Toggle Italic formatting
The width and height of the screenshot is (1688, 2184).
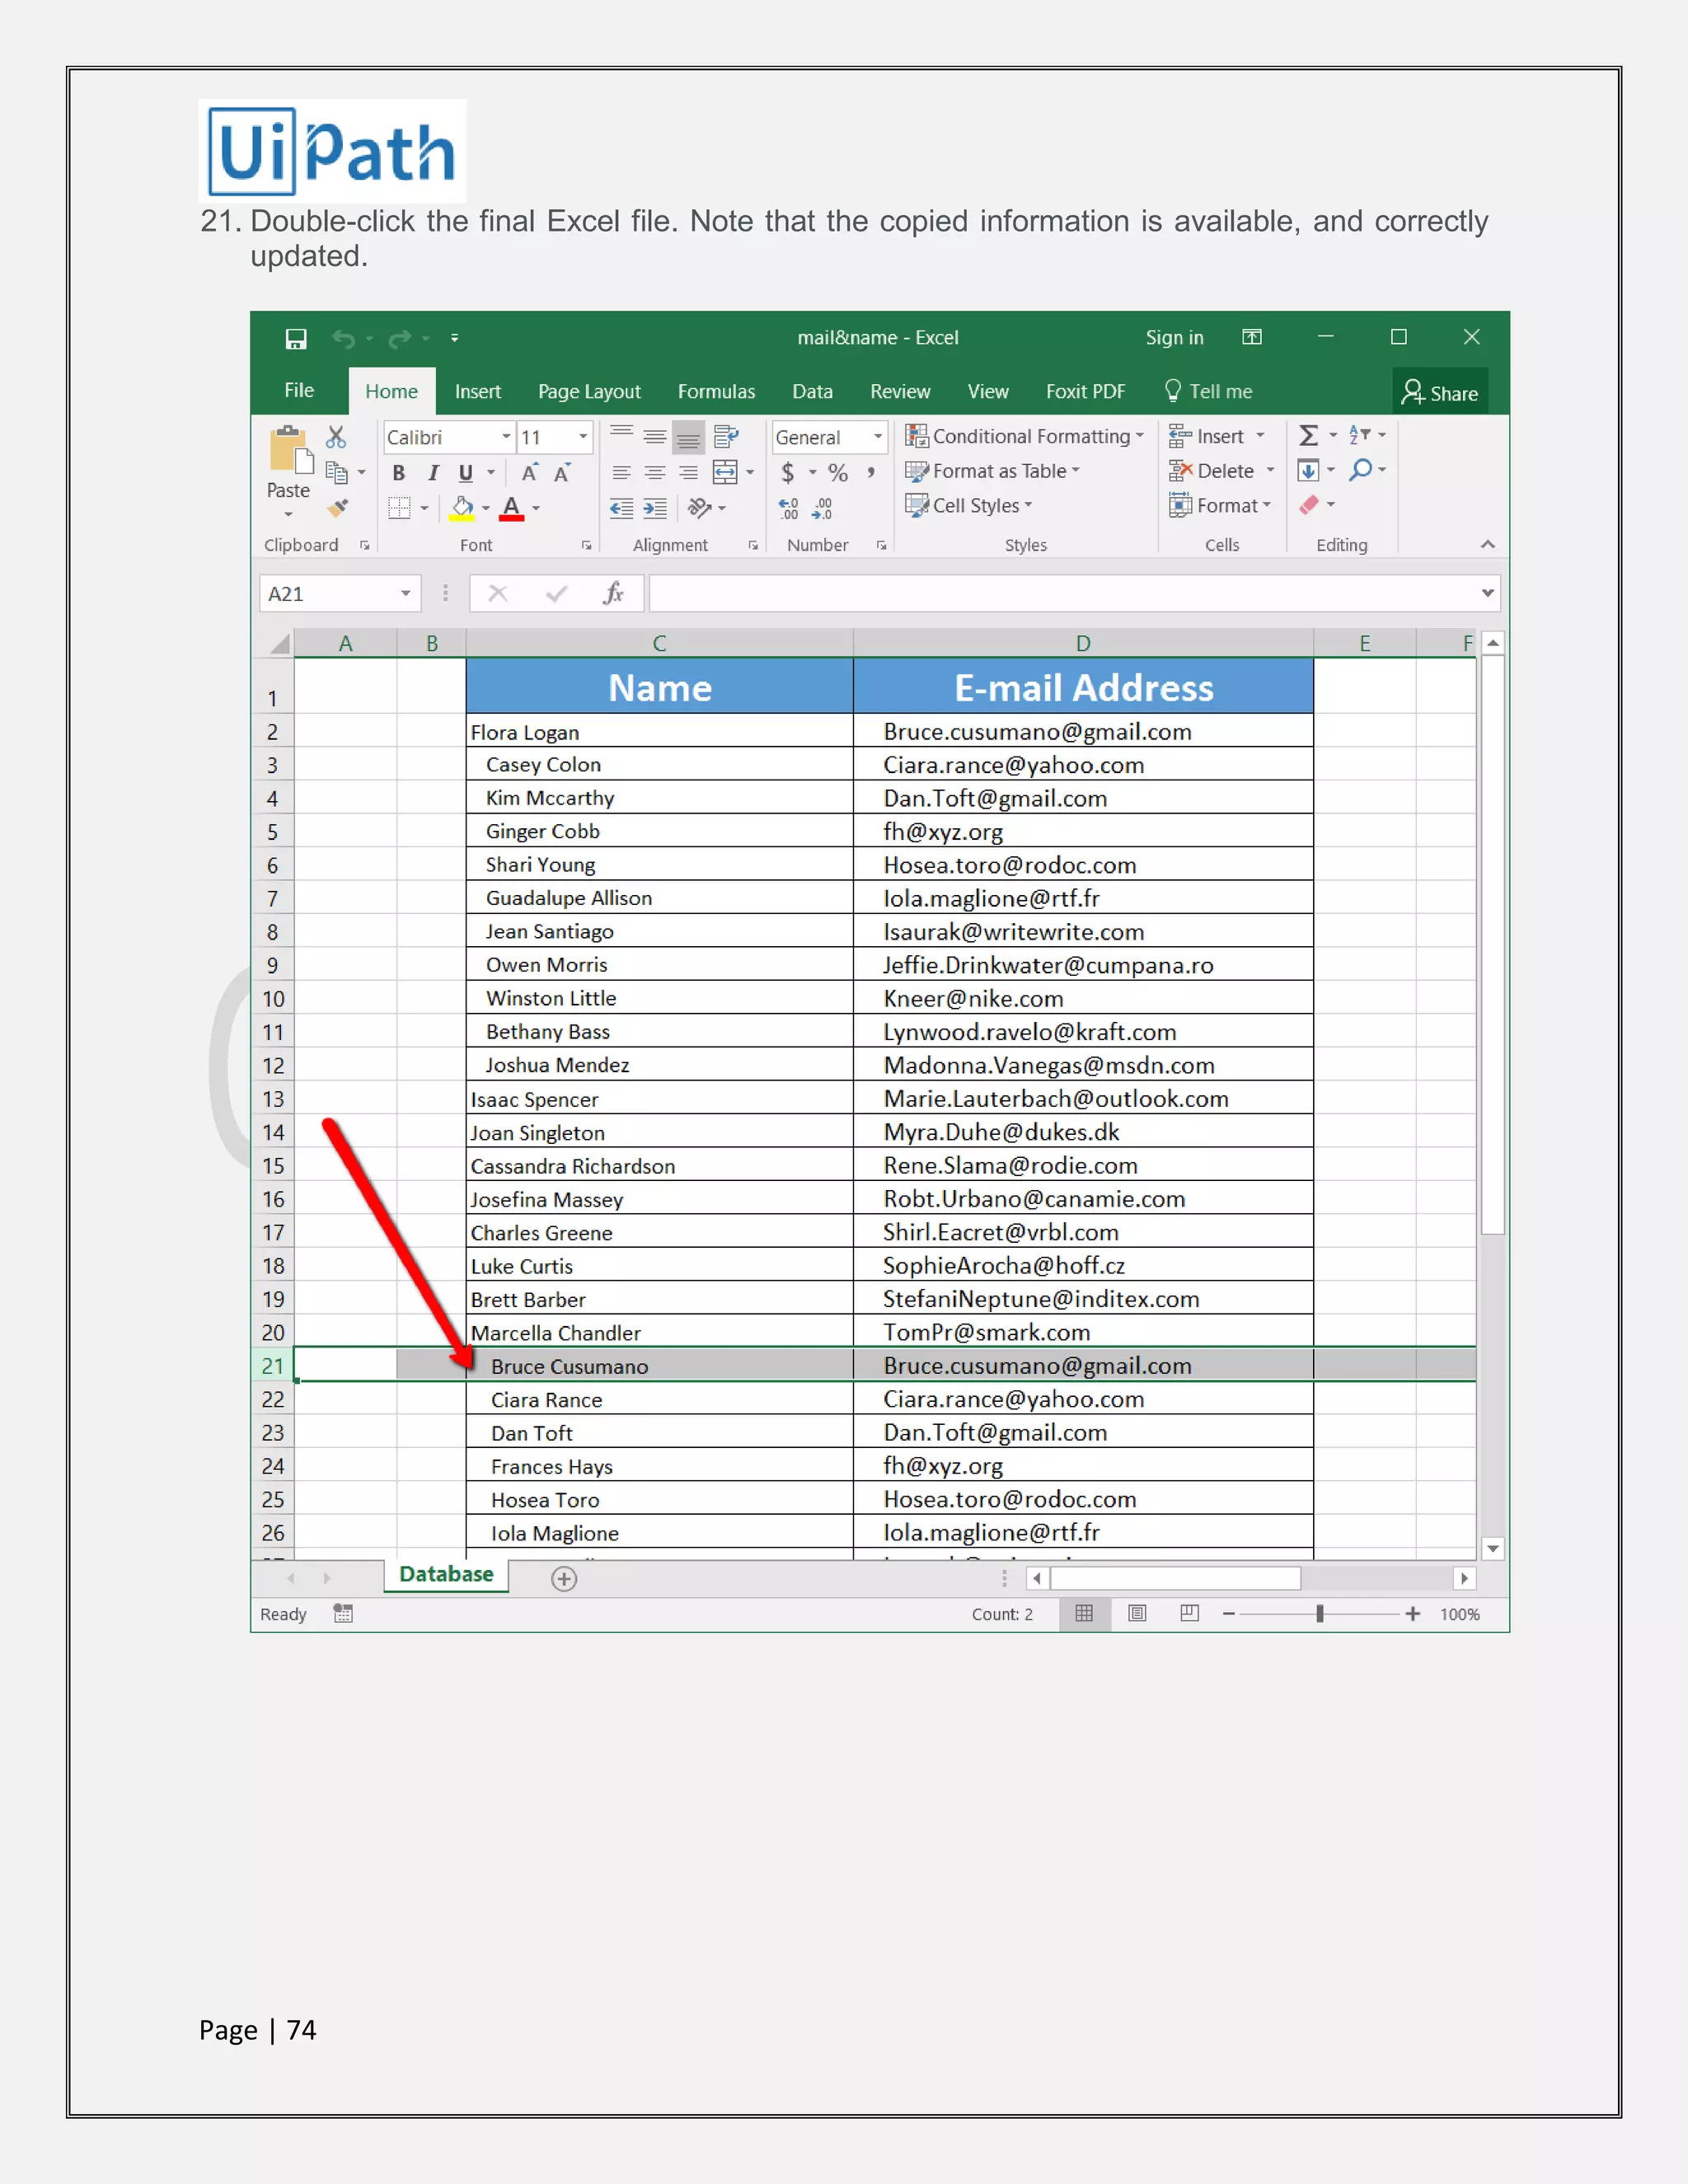coord(433,473)
